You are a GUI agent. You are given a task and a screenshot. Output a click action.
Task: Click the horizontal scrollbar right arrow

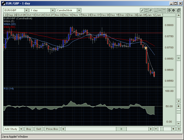[x=151, y=129]
